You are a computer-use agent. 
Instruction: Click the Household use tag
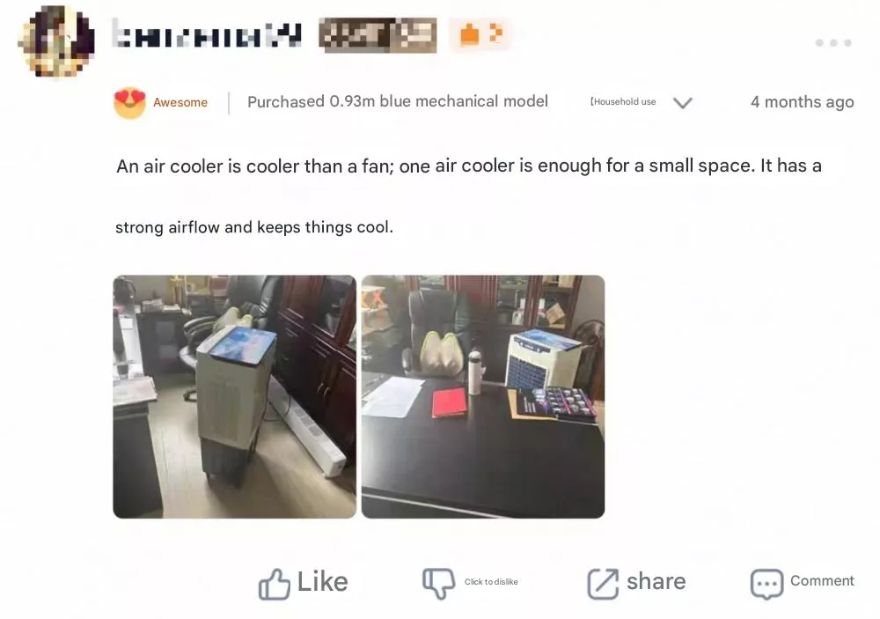pos(623,101)
